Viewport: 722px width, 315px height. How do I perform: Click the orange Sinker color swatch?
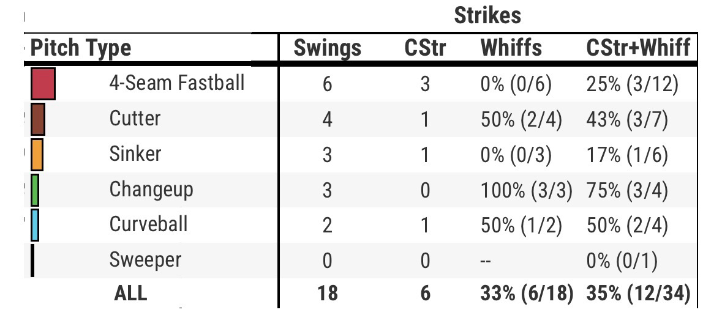point(36,154)
